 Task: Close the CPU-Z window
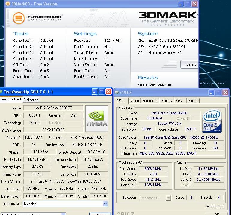pyautogui.click(x=225, y=93)
